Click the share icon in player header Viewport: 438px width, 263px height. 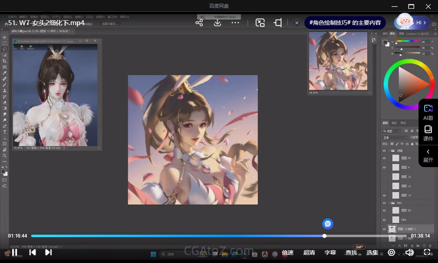199,23
